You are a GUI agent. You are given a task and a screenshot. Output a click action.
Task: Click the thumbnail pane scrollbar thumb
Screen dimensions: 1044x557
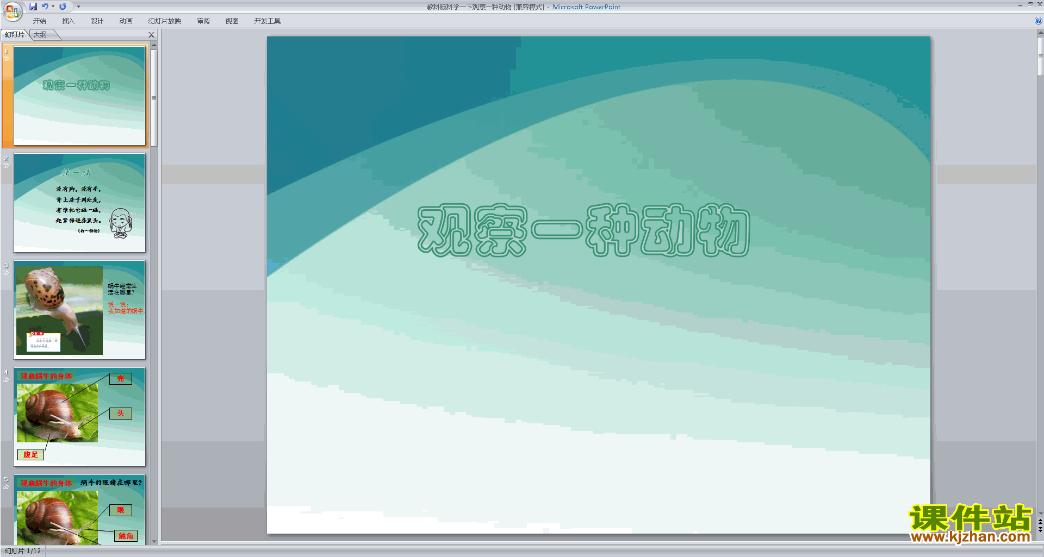(154, 98)
